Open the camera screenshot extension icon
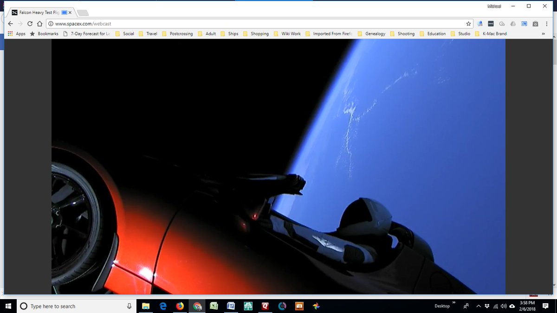The width and height of the screenshot is (557, 313). click(x=535, y=24)
